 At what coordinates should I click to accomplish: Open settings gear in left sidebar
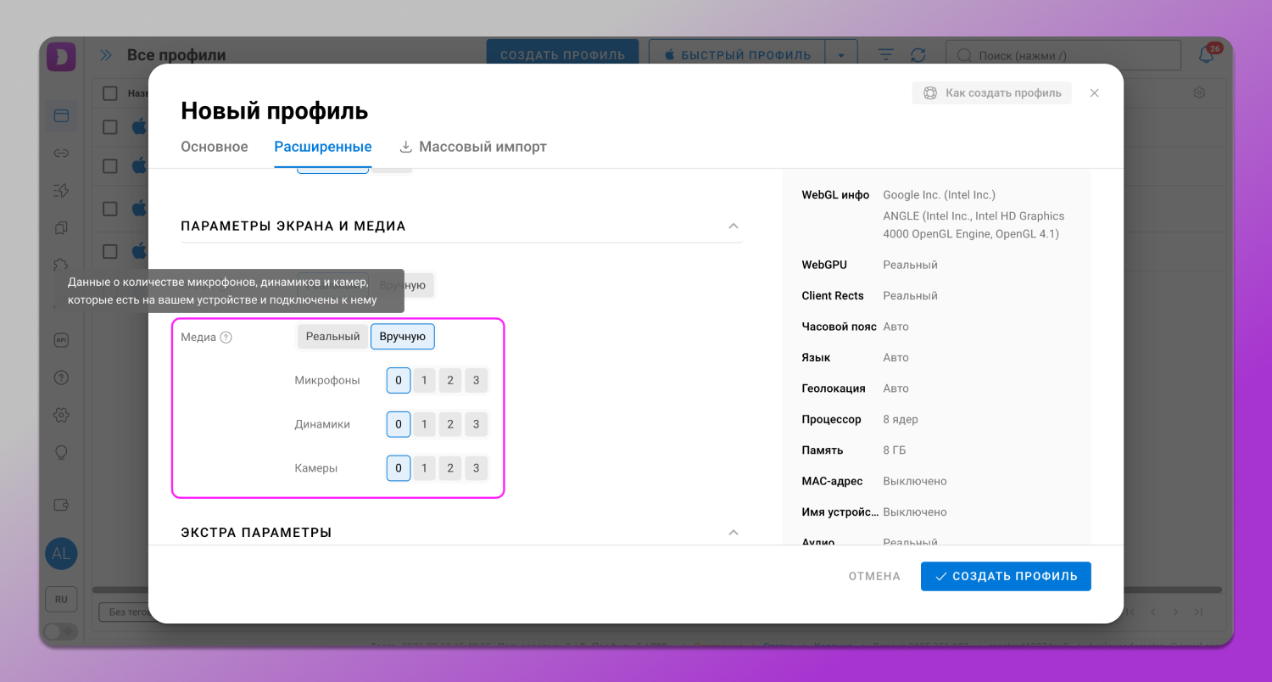pyautogui.click(x=61, y=415)
